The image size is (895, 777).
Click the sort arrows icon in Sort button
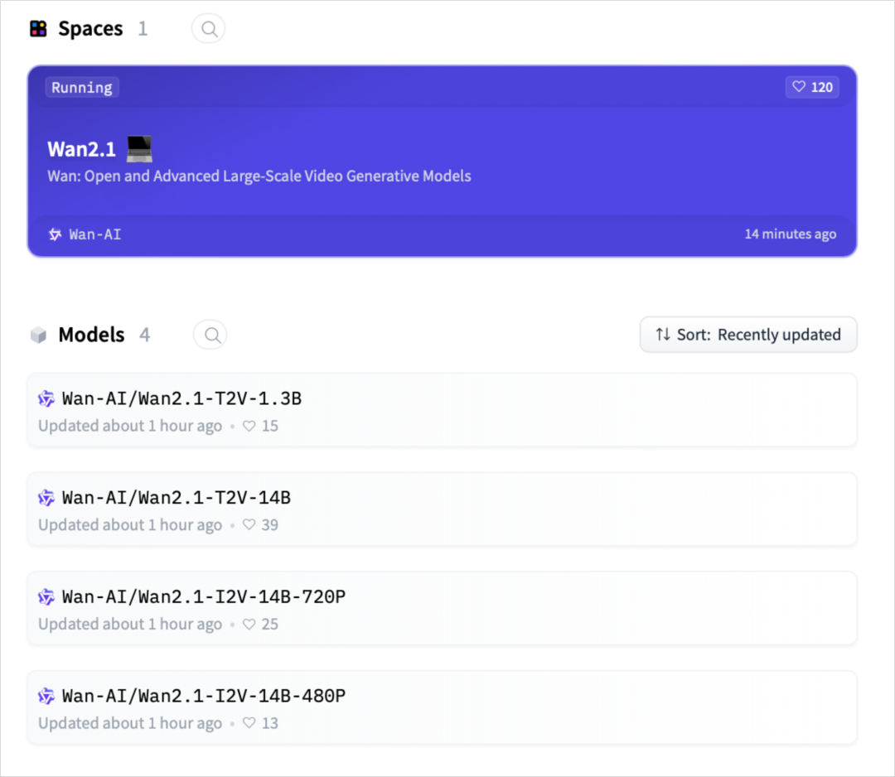[663, 335]
